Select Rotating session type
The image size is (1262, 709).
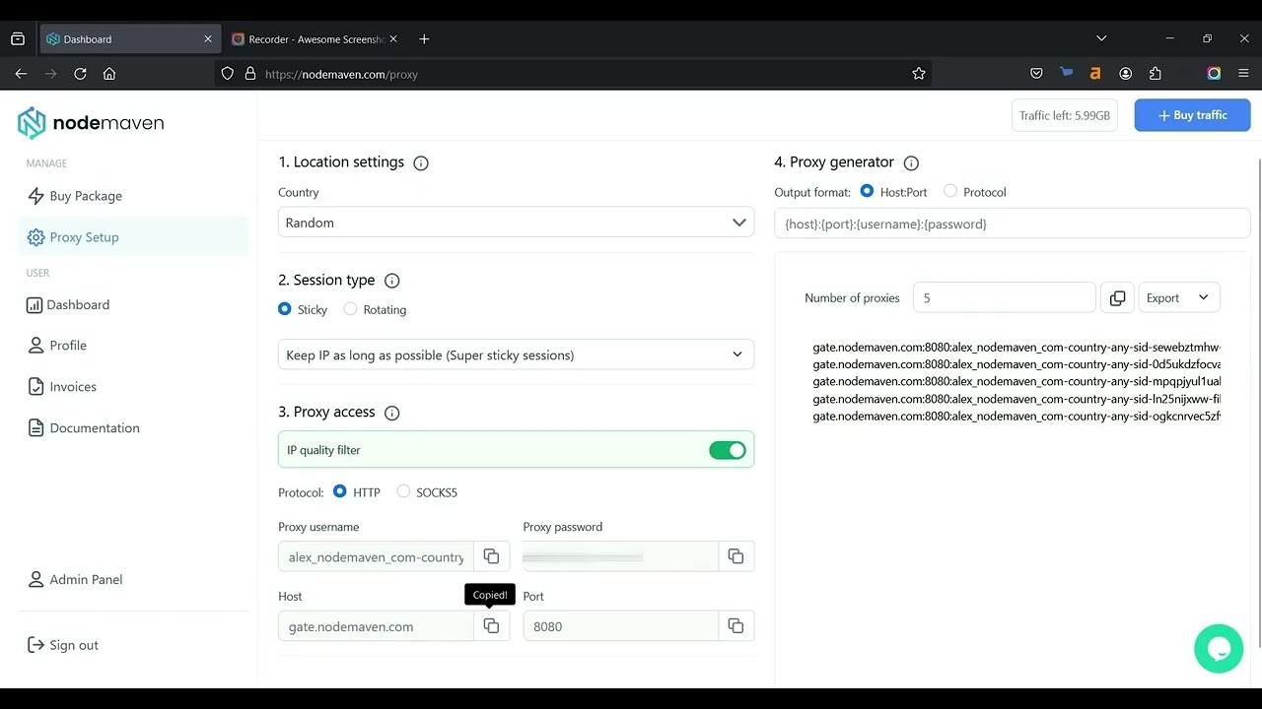point(350,309)
